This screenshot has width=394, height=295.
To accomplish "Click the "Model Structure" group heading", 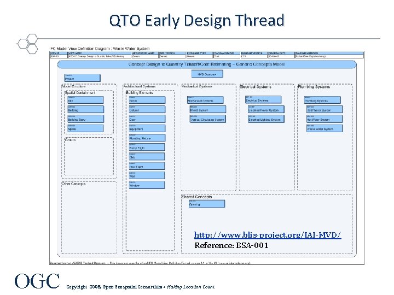I will 74,86.
